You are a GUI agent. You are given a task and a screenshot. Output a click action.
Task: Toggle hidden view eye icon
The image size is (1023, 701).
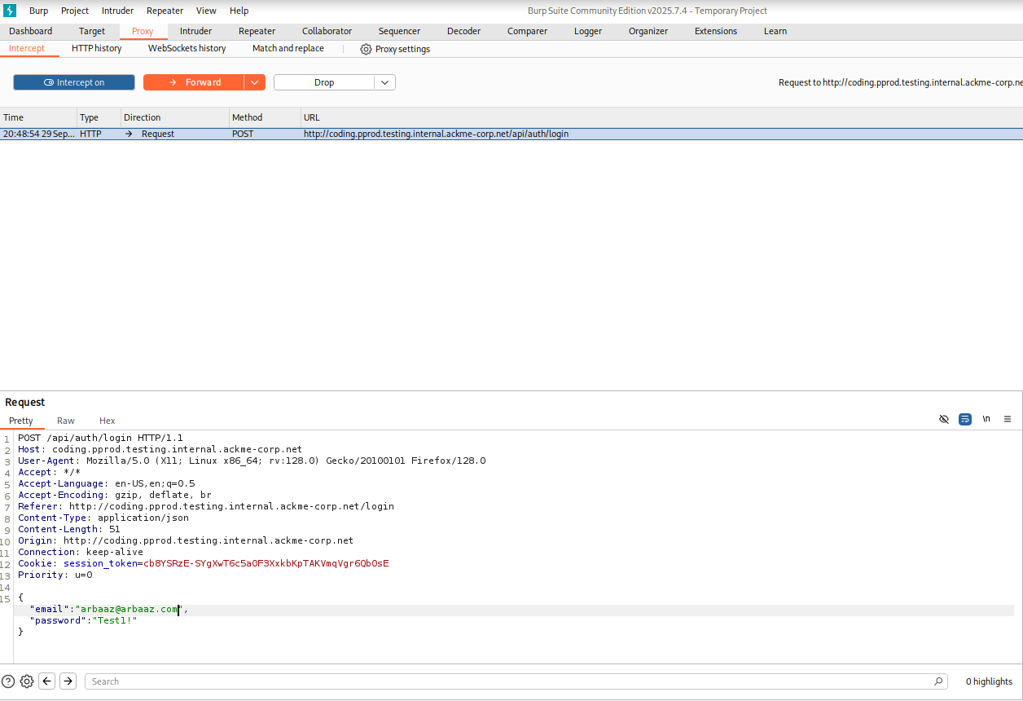point(944,419)
